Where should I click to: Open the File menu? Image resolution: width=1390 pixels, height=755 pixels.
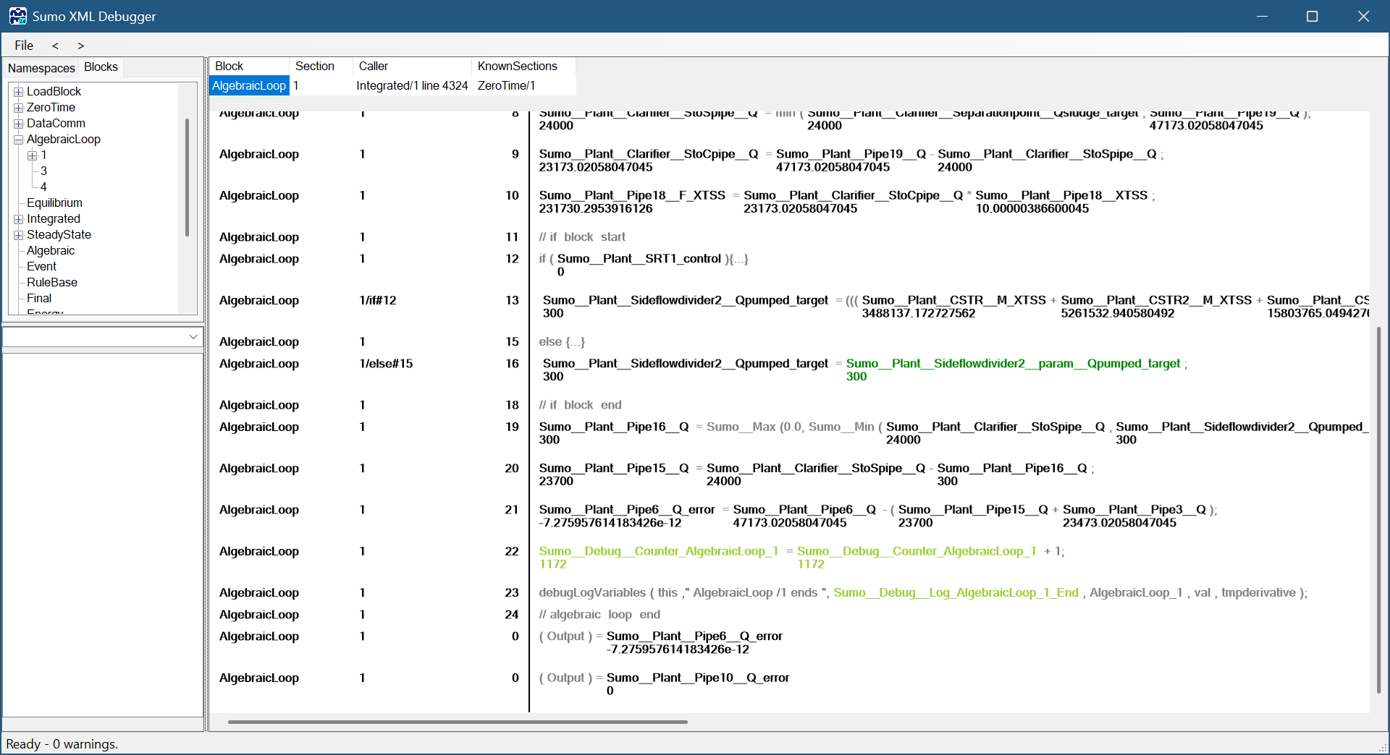24,46
